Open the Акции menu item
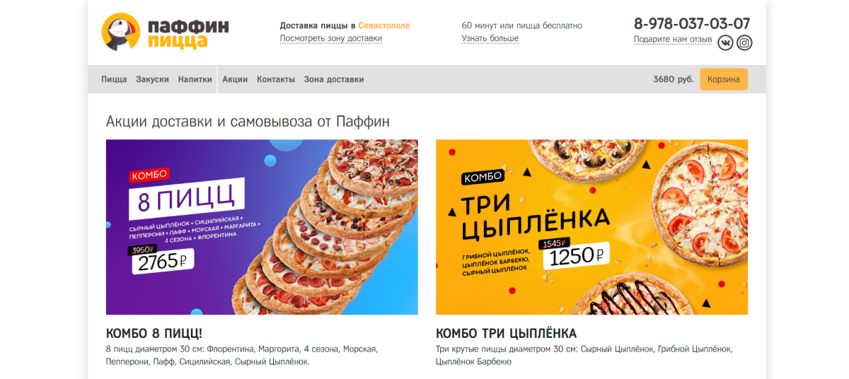849x379 pixels. 235,79
